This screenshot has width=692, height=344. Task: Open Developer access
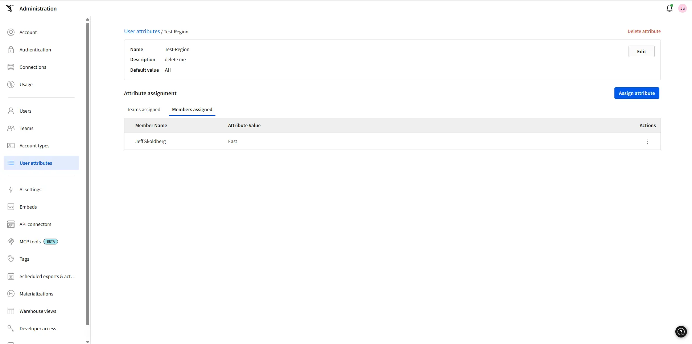point(41,328)
